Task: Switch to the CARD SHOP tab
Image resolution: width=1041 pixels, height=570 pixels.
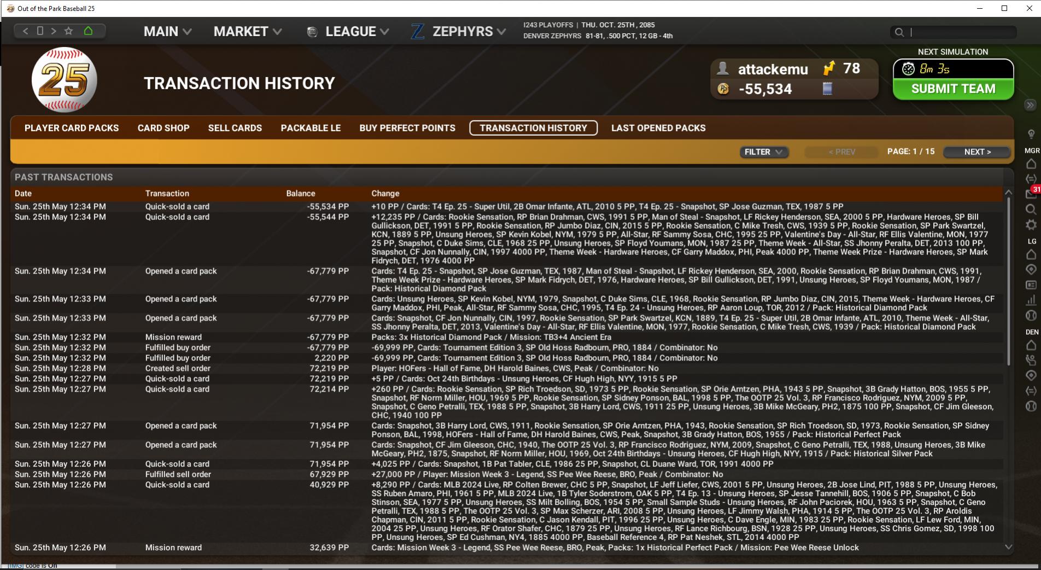Action: pyautogui.click(x=163, y=128)
